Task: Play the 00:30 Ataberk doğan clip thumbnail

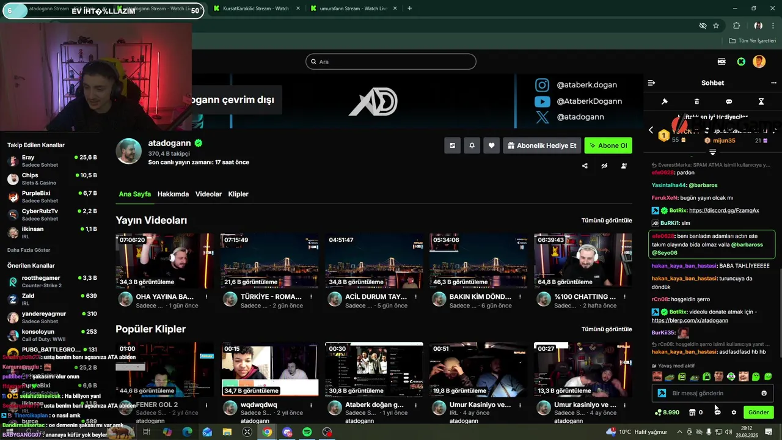Action: [x=374, y=370]
